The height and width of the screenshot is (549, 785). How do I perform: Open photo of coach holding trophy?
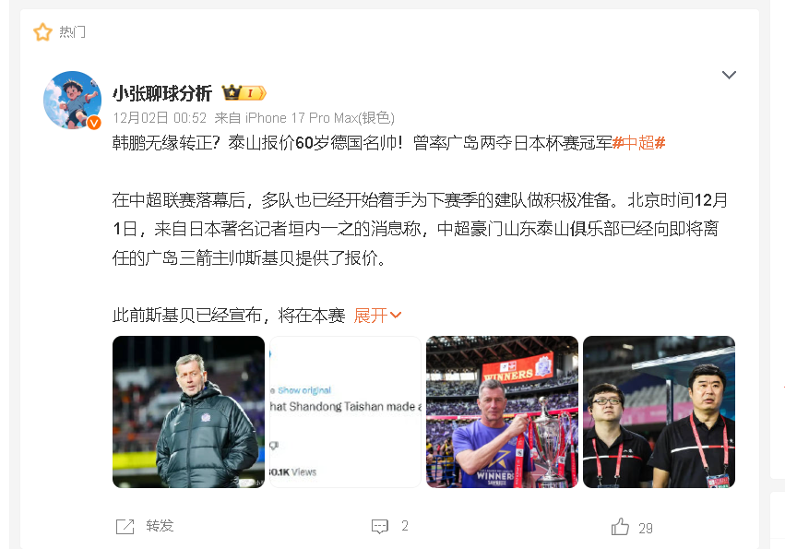tap(502, 412)
